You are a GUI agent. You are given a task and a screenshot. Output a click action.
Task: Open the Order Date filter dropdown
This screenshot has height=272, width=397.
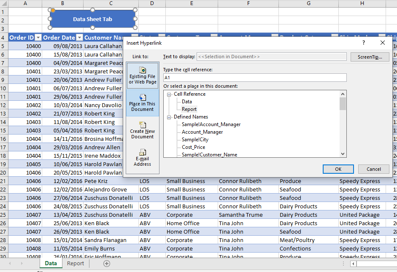pyautogui.click(x=79, y=38)
